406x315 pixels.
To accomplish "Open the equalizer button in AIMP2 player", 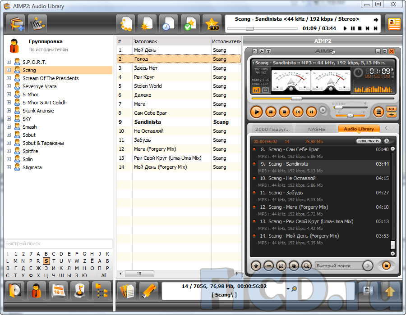I will [391, 109].
